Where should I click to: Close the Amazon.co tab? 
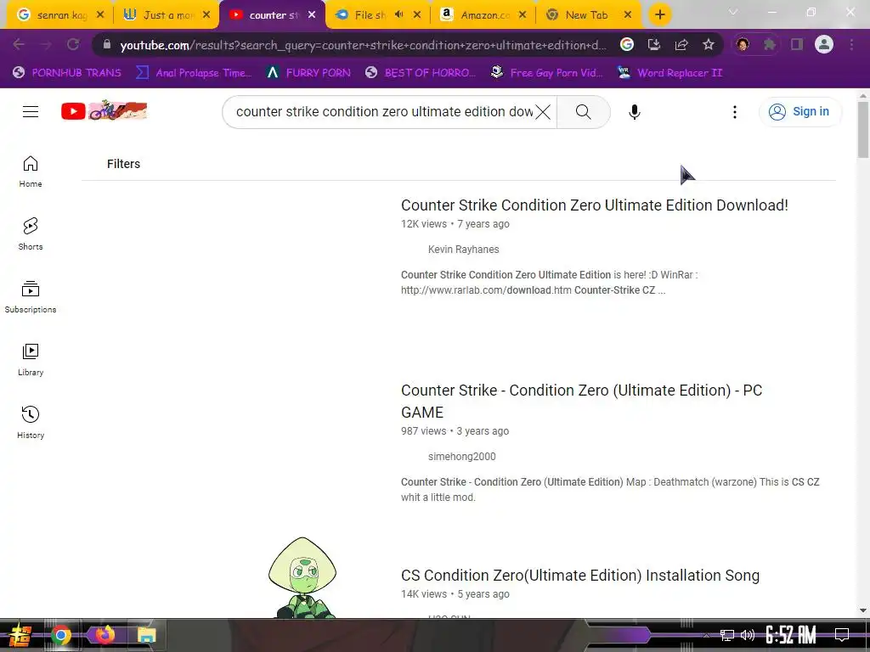point(523,15)
